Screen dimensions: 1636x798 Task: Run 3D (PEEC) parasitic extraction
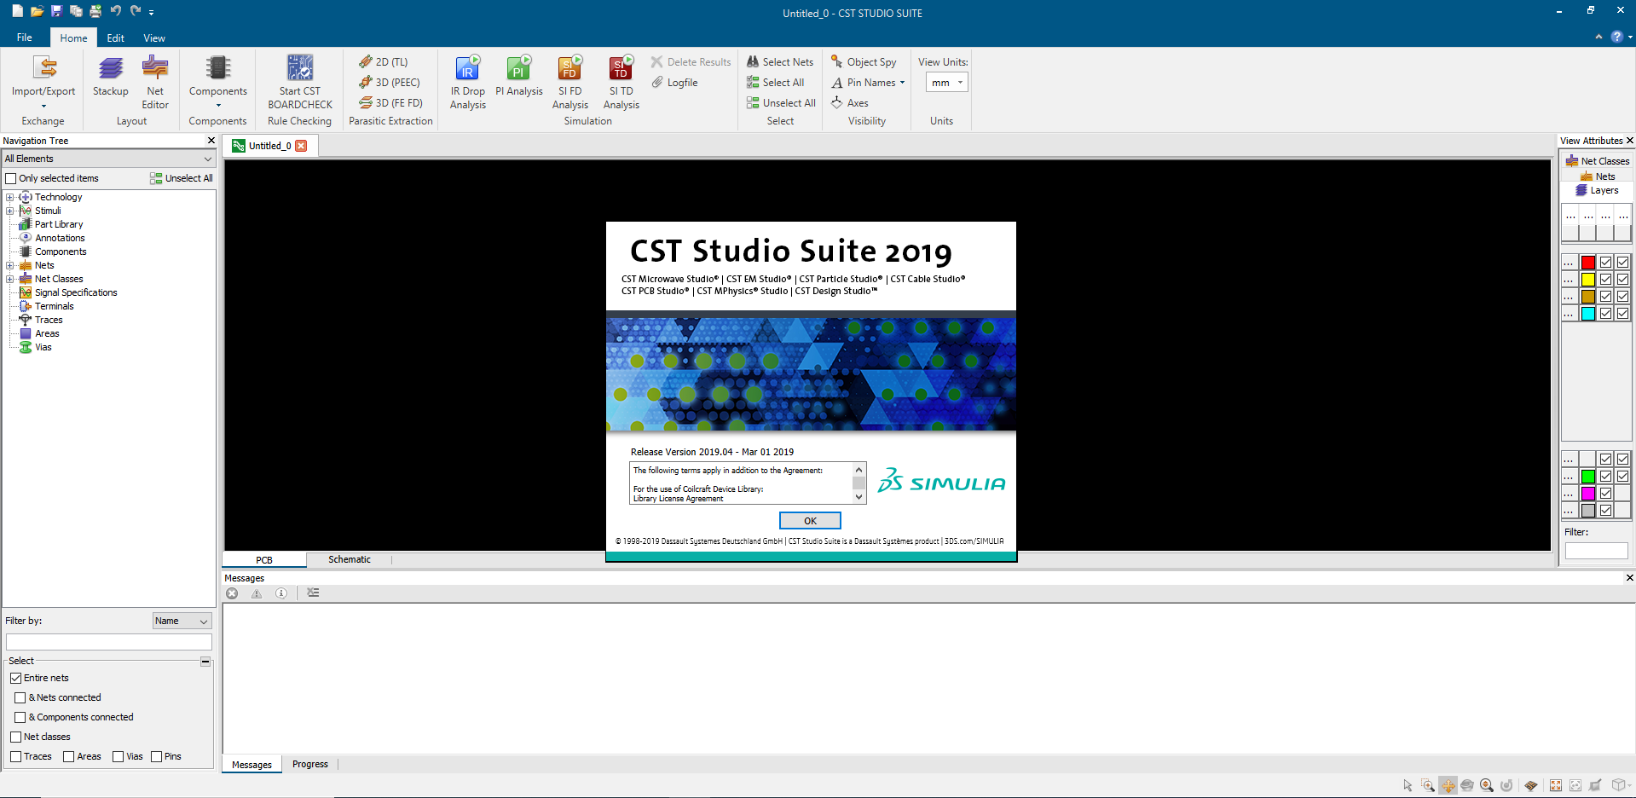click(x=390, y=83)
